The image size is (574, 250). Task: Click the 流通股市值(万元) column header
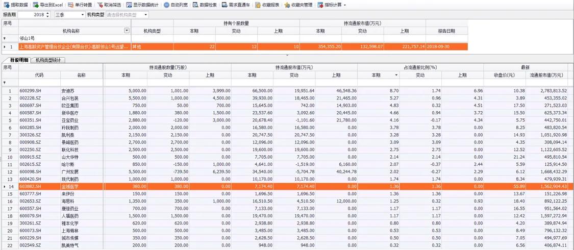(x=546, y=75)
